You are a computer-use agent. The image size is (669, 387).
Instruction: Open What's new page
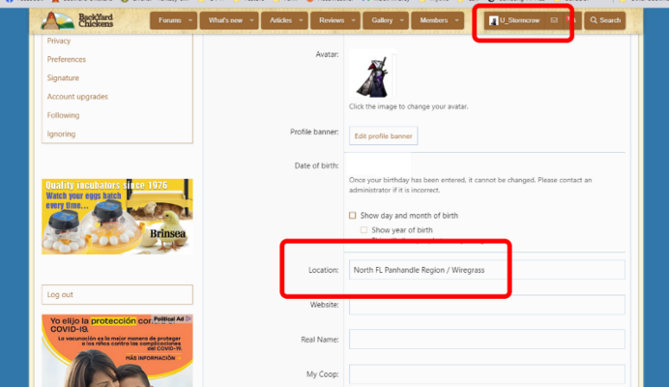[225, 20]
